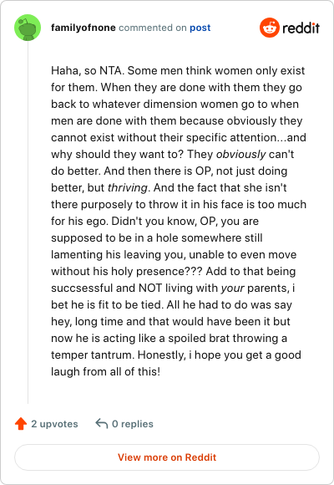Click the closing line "laugh from all of this!"
334x485 pixels.
tap(106, 371)
